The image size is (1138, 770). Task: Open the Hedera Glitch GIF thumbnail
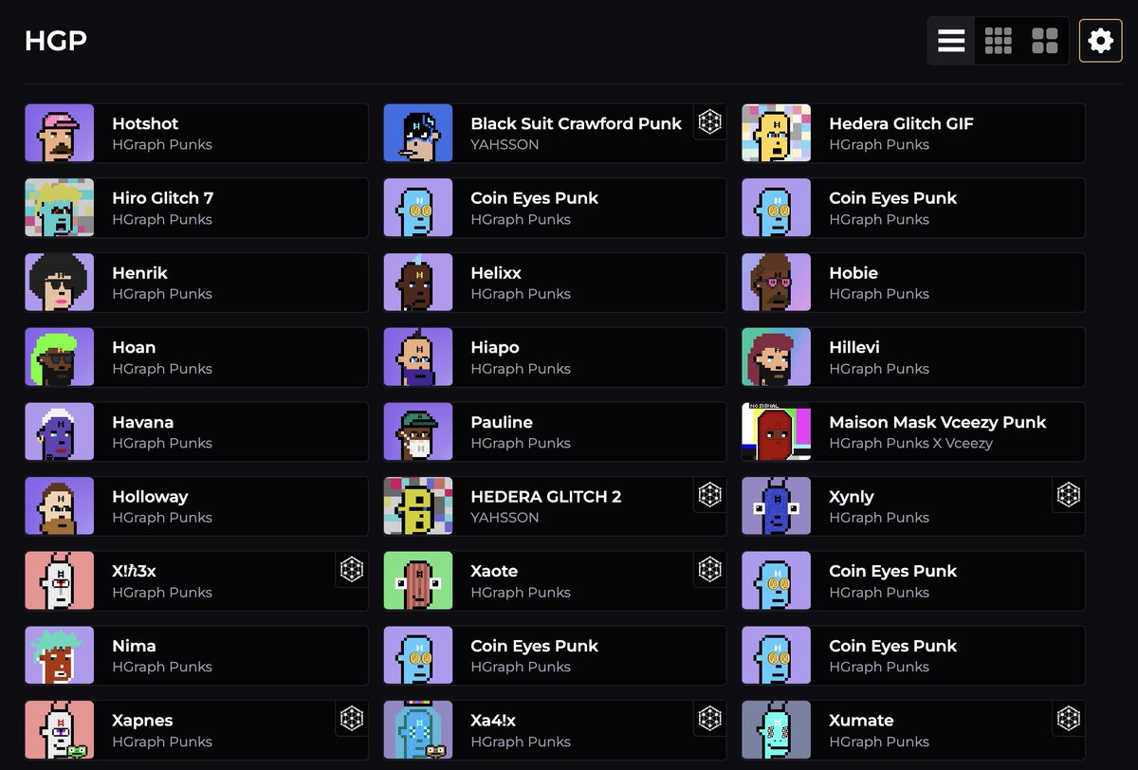[777, 133]
